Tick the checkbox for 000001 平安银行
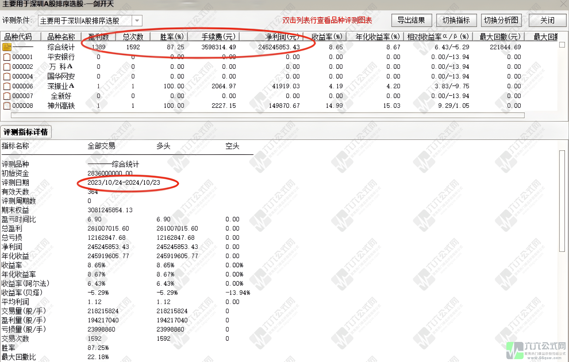This screenshot has height=362, width=569. (x=7, y=57)
